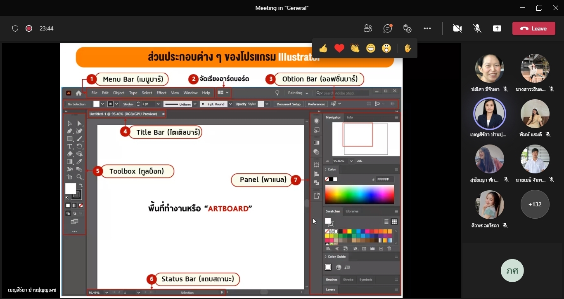Open the graphic Style swatch dropdown

[267, 104]
